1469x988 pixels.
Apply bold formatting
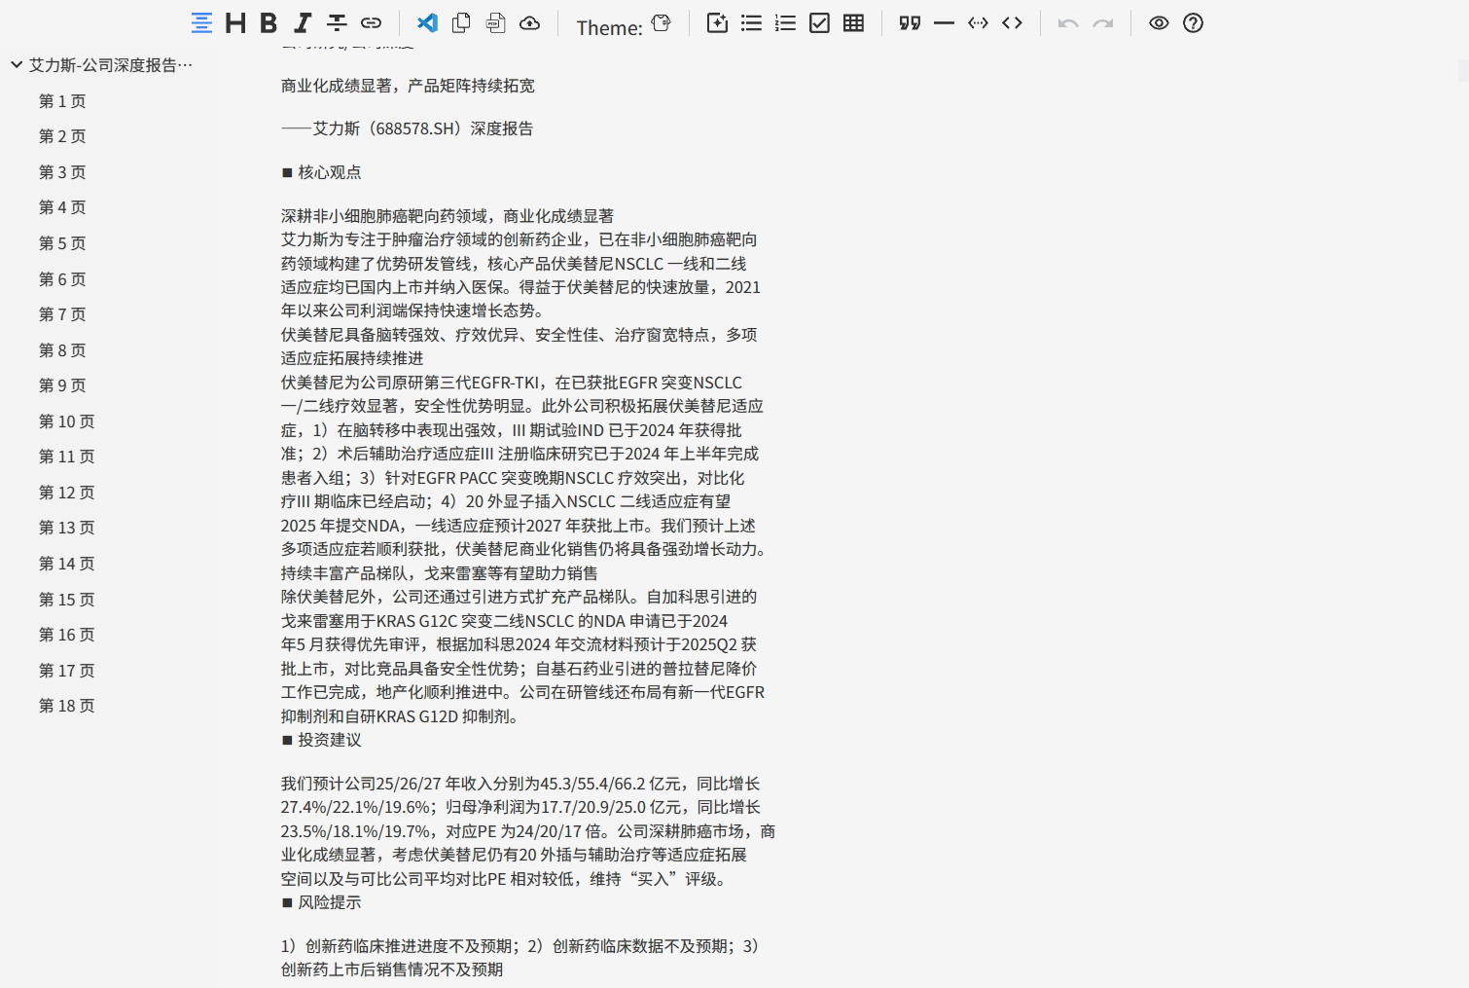pos(268,22)
